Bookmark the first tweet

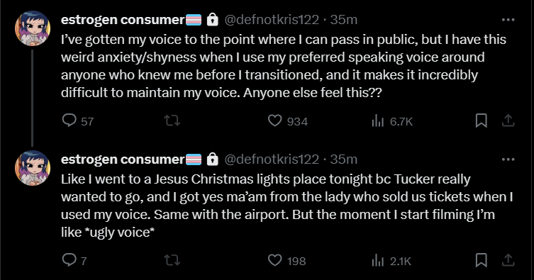[x=482, y=121]
